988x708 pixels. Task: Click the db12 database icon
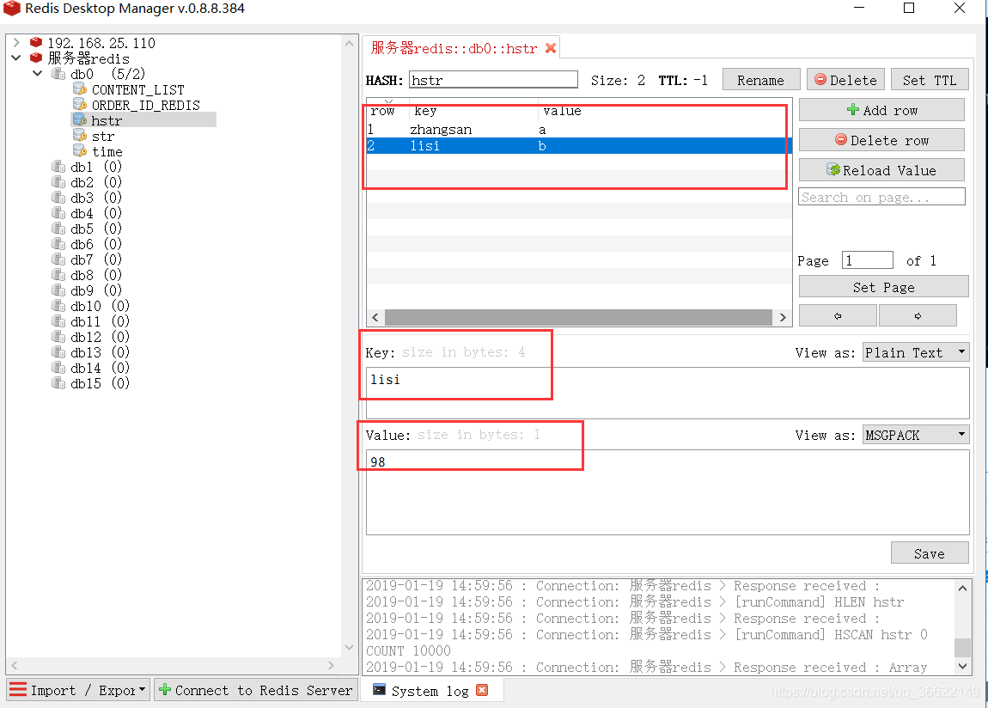pyautogui.click(x=58, y=336)
